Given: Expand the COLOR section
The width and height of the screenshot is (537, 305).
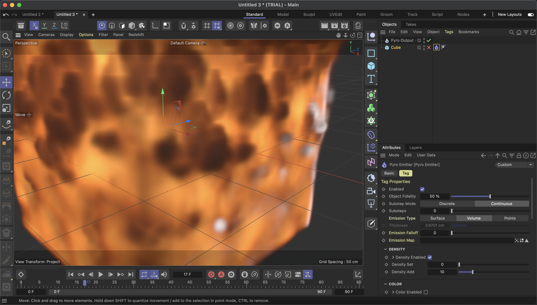Looking at the screenshot, I should tap(386, 284).
